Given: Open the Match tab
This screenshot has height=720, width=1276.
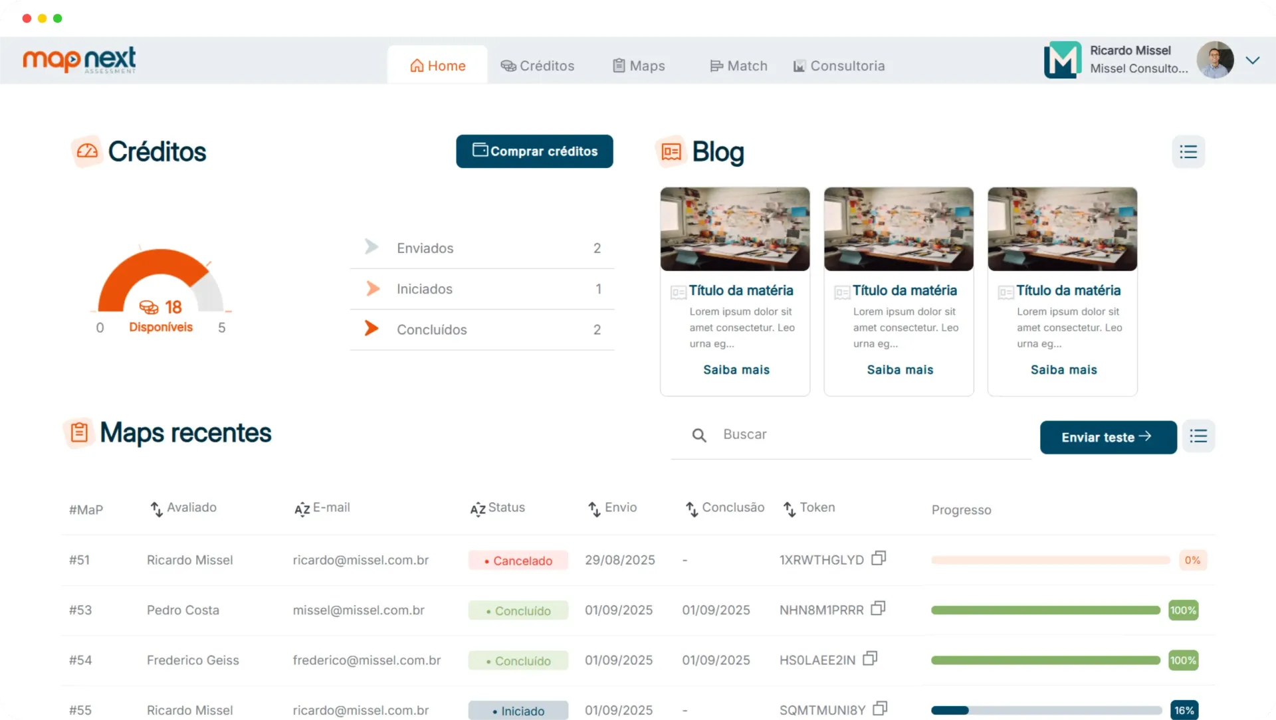Looking at the screenshot, I should 738,66.
